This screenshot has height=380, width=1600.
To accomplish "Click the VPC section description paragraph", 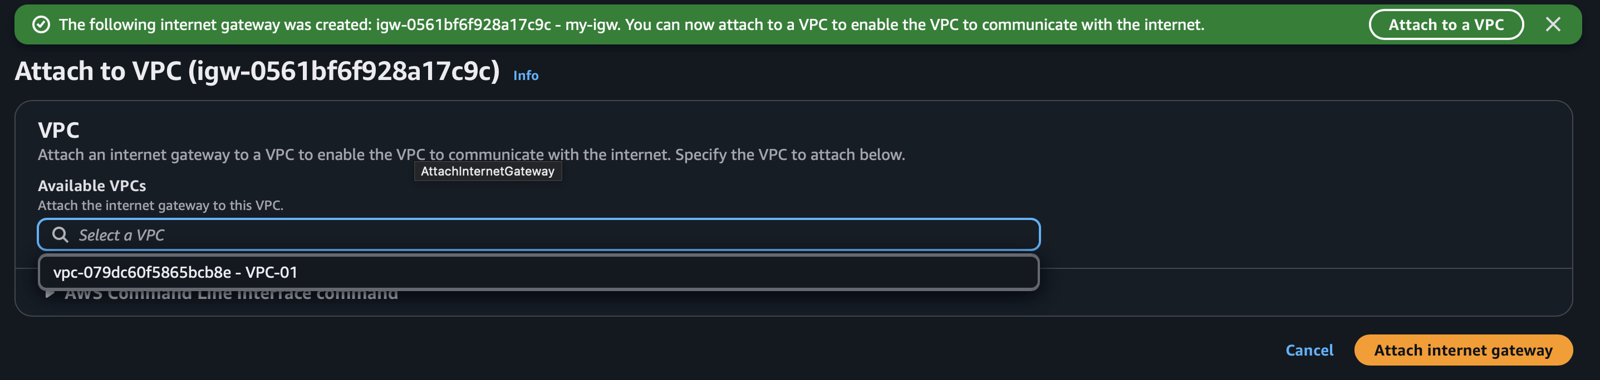I will [x=471, y=155].
